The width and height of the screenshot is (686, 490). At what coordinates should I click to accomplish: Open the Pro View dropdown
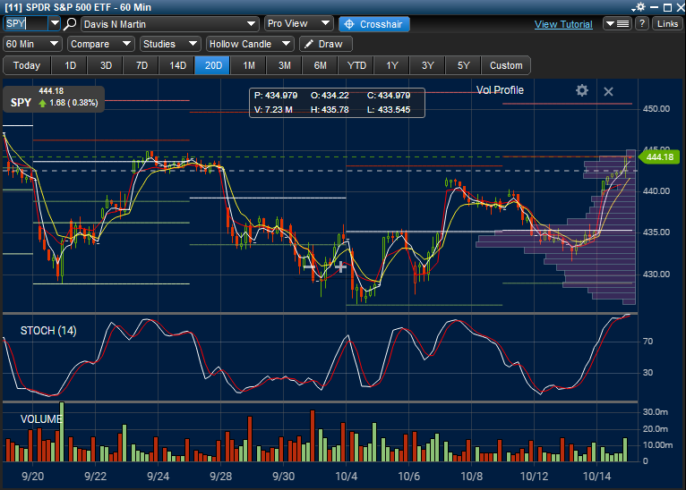tap(299, 23)
